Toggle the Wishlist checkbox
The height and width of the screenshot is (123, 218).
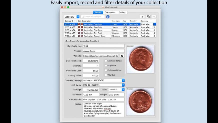click(x=106, y=75)
